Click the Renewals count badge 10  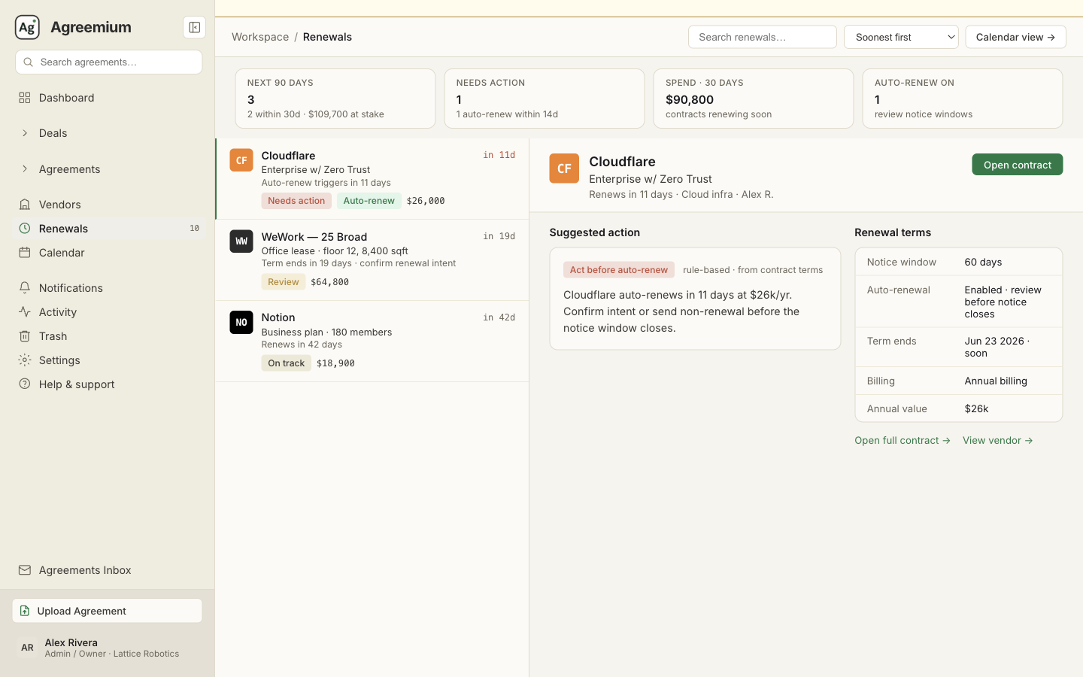tap(194, 229)
